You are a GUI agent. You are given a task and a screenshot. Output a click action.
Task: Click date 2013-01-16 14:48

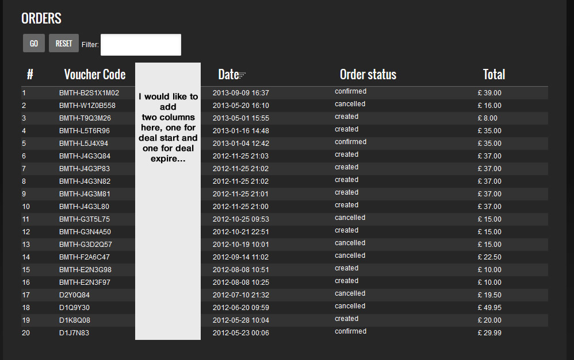tap(241, 131)
